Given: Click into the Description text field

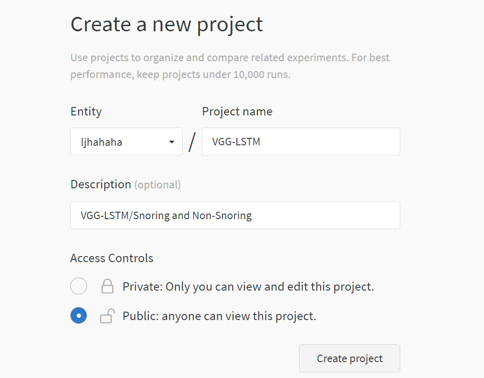Looking at the screenshot, I should [x=235, y=215].
